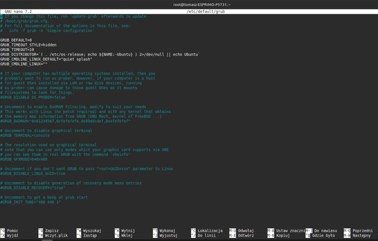This screenshot has height=241, width=378.
Task: Click comment 'probably want to run os-prober'
Action: [x=78, y=78]
